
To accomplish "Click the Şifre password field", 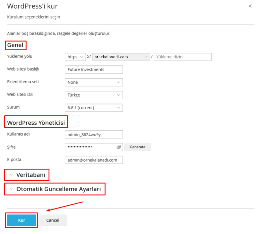I will 94,147.
